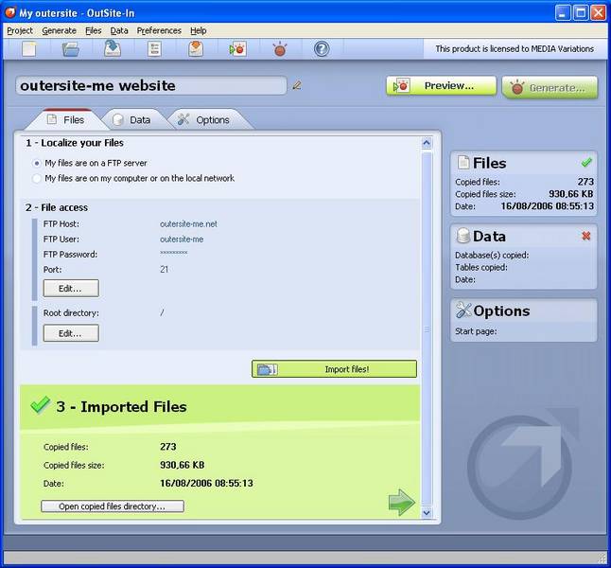The width and height of the screenshot is (611, 568).
Task: Click the Options summary panel heading
Action: coord(501,311)
